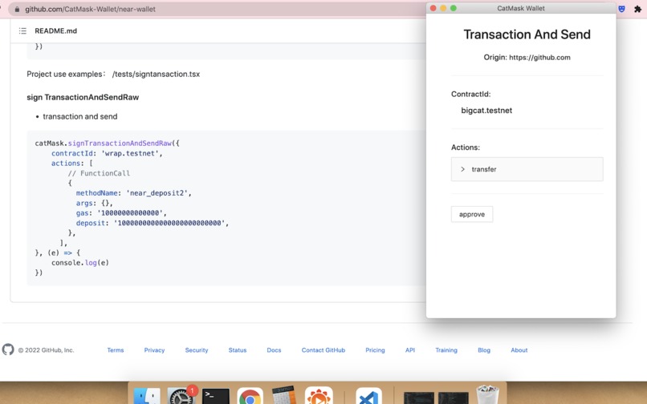The width and height of the screenshot is (647, 404).
Task: Click the 'transaction and send' bullet text
Action: click(x=80, y=117)
